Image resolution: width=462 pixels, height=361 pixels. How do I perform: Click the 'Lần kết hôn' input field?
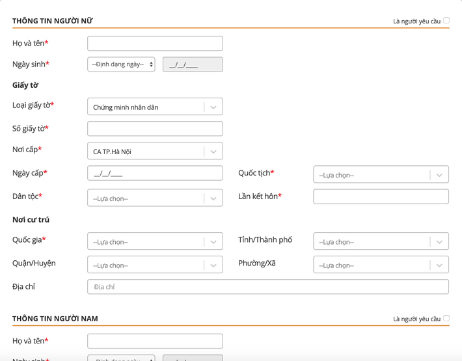click(381, 196)
